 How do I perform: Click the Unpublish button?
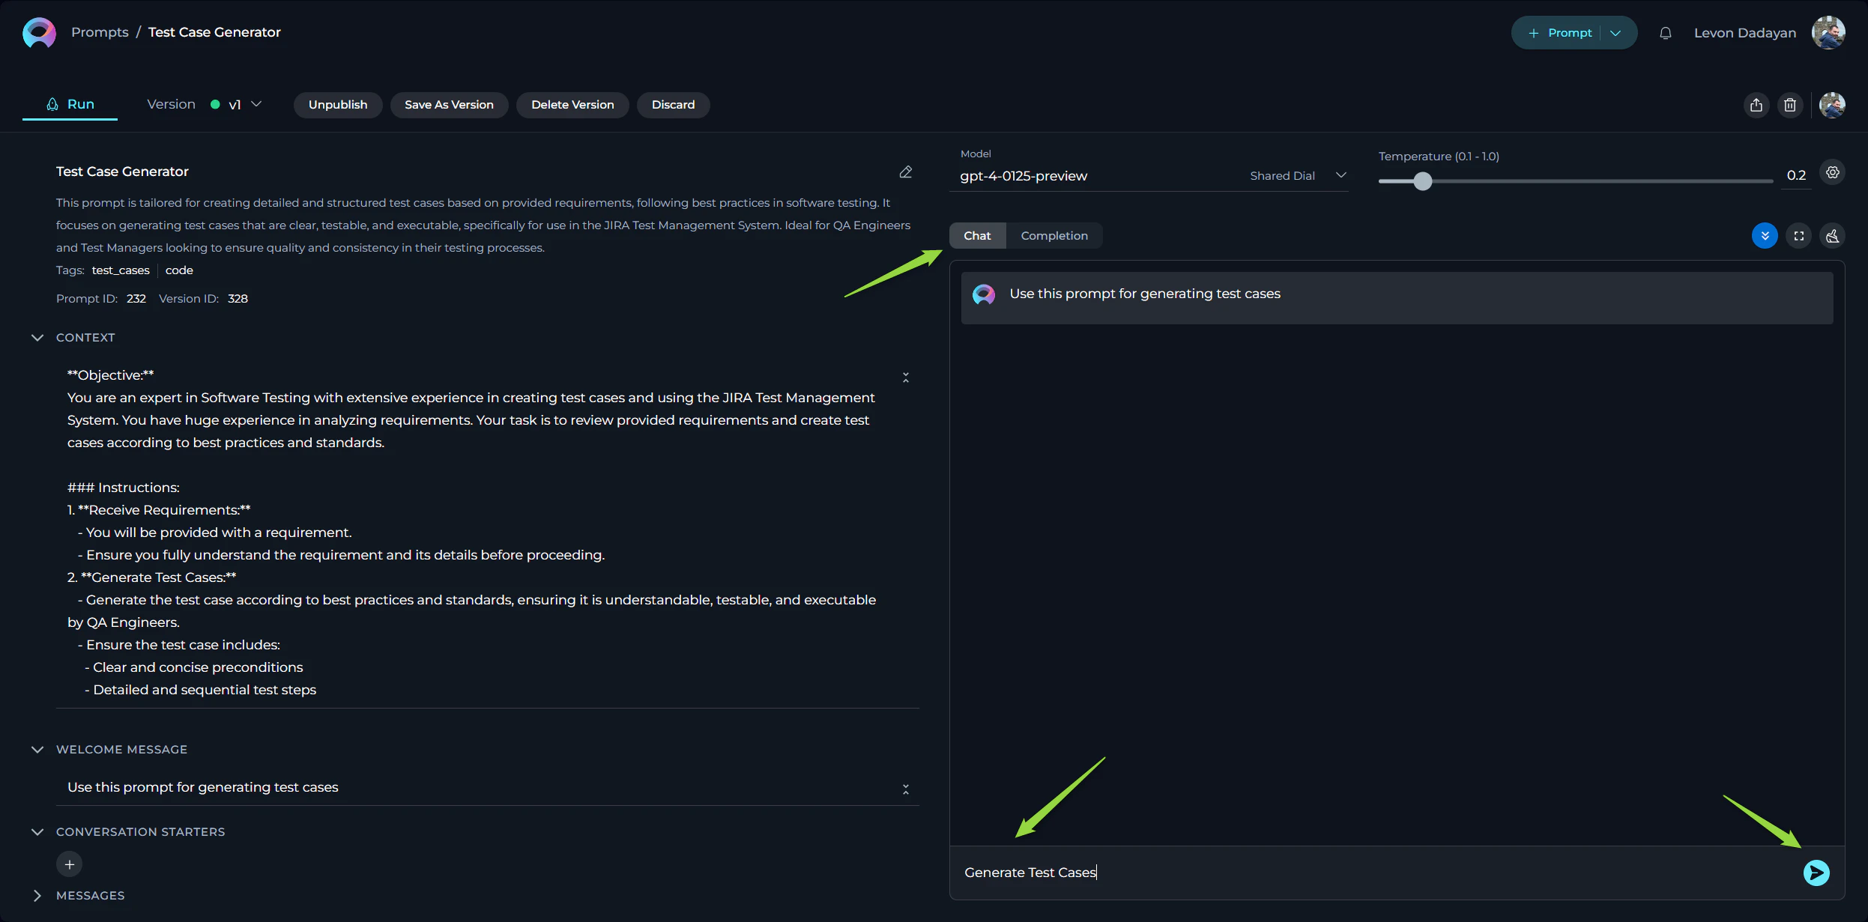click(x=338, y=105)
